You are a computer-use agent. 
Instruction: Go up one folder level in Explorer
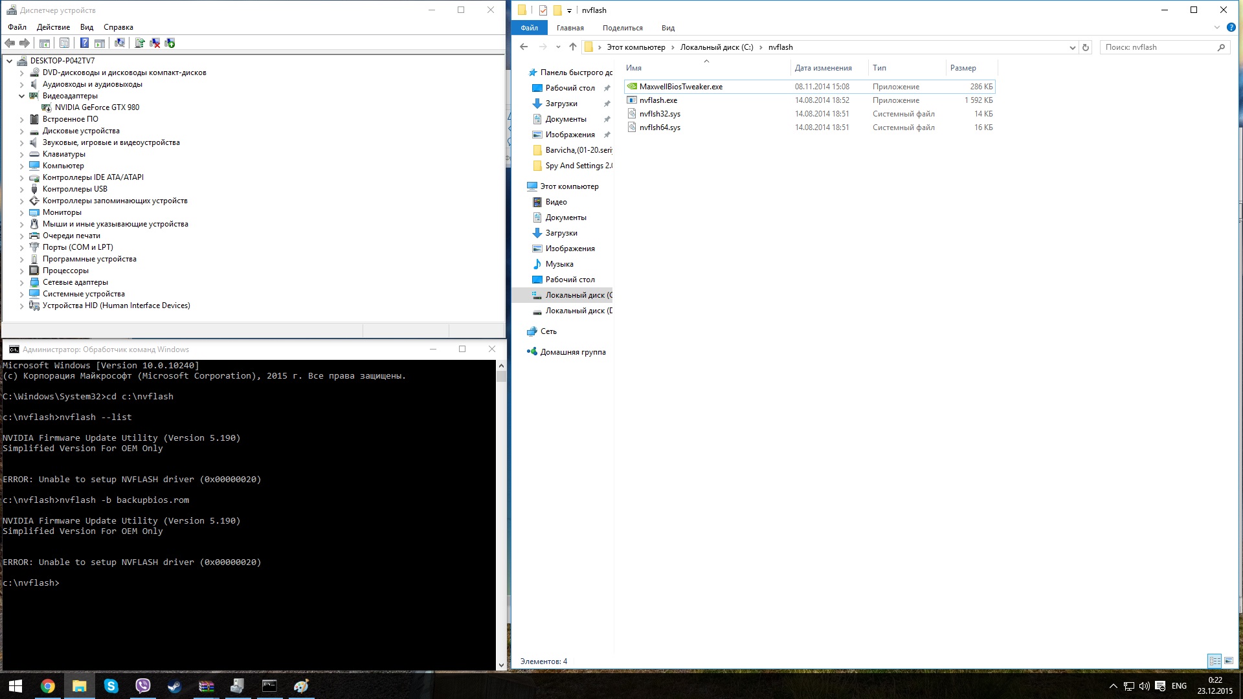pyautogui.click(x=572, y=47)
